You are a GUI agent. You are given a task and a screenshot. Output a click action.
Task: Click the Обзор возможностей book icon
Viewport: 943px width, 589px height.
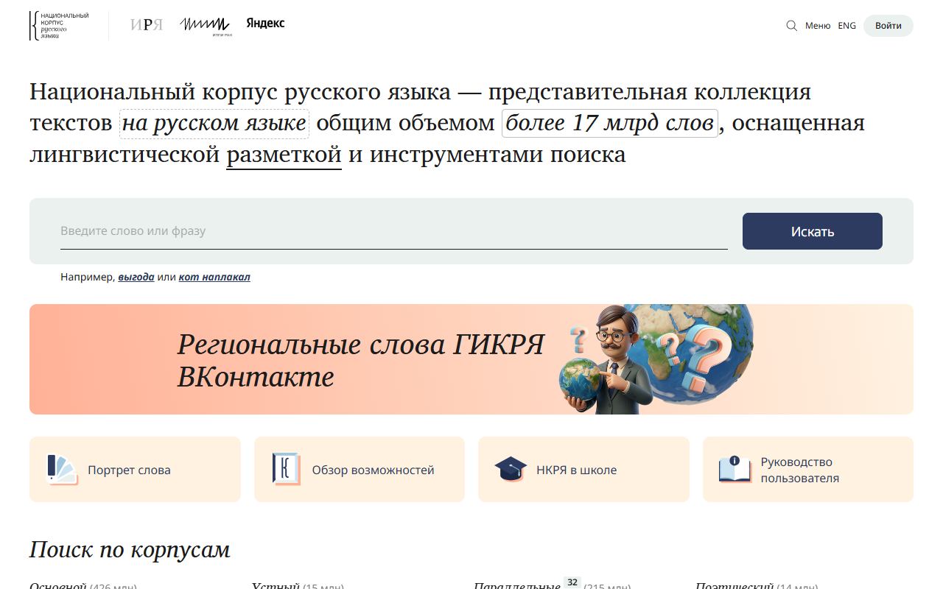click(286, 470)
